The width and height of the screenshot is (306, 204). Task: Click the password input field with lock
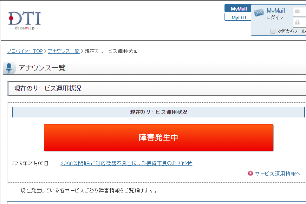pos(300,23)
